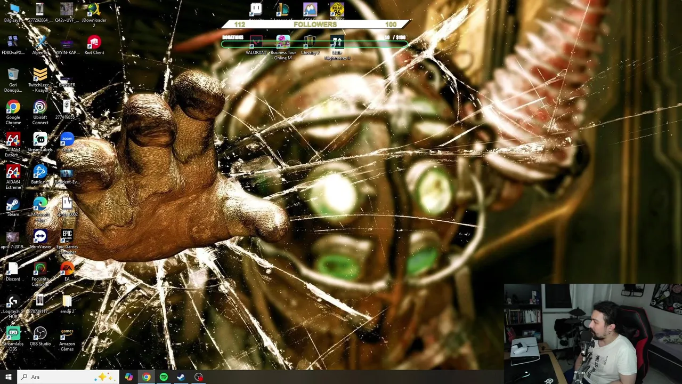Launch Road 96 game shortcut
The image size is (682, 384).
click(337, 12)
